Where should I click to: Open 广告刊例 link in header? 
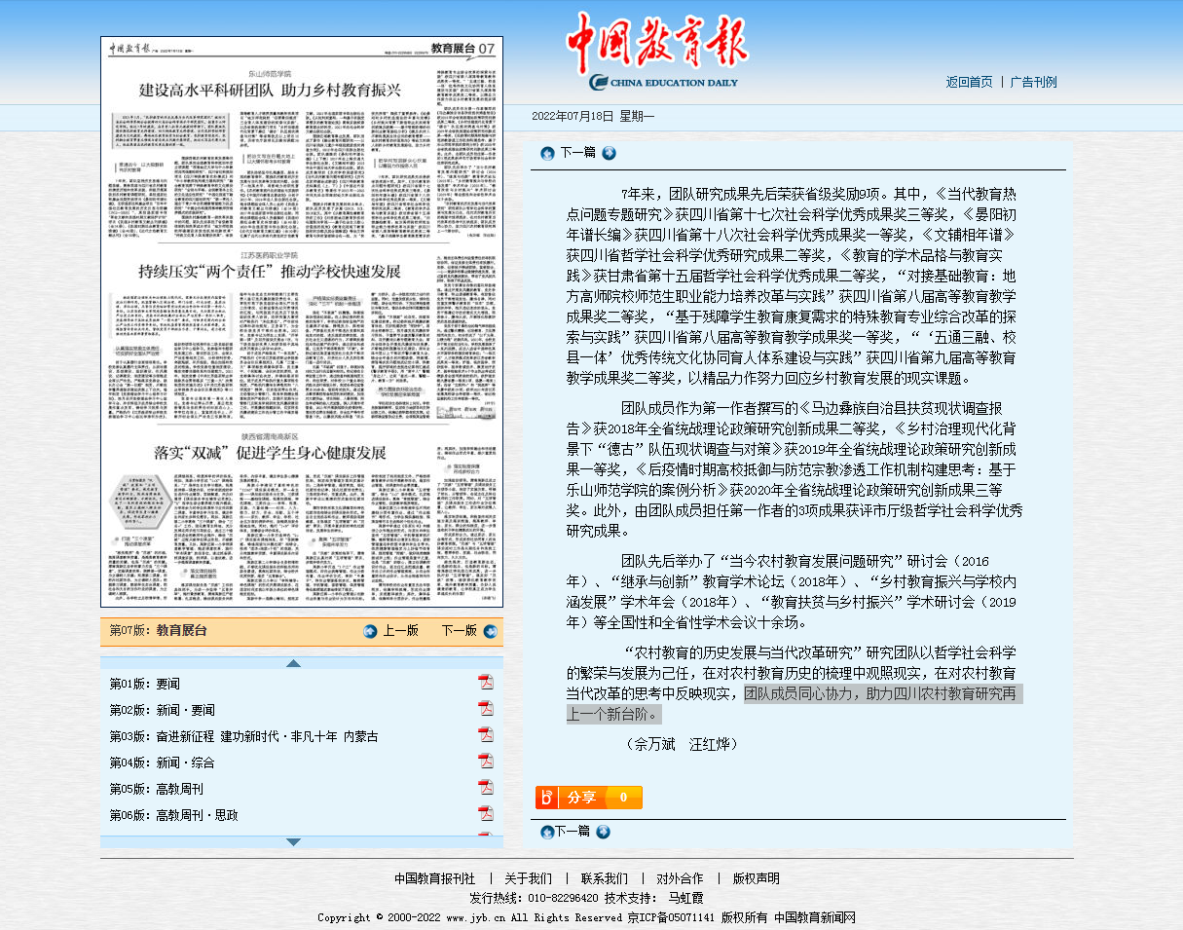1033,82
